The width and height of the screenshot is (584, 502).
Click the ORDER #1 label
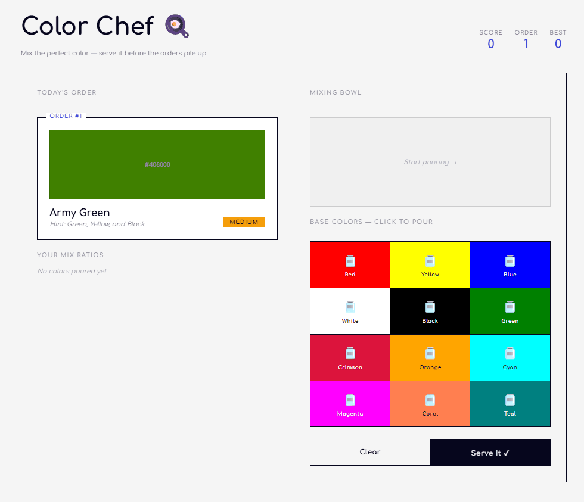(66, 116)
